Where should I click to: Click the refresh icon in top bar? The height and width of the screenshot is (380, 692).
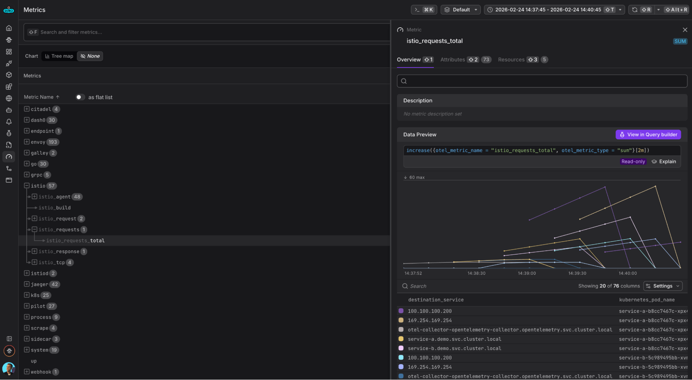point(635,10)
